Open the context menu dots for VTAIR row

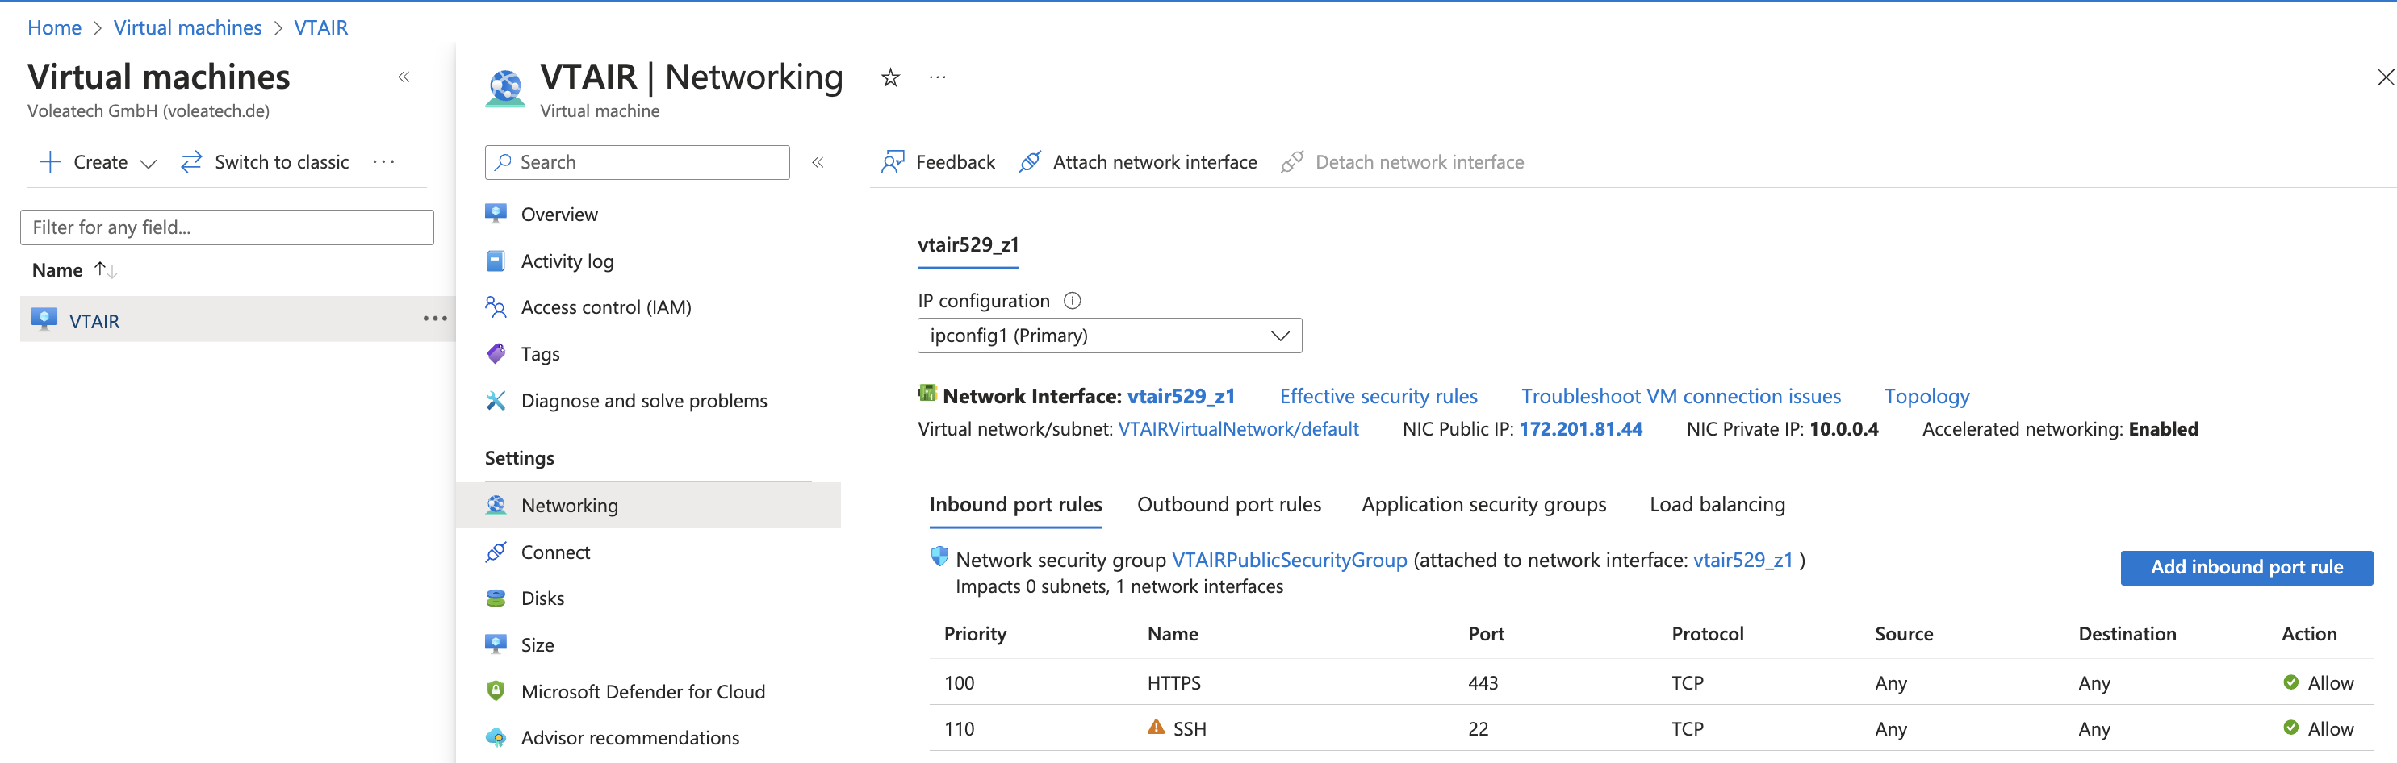(x=434, y=319)
